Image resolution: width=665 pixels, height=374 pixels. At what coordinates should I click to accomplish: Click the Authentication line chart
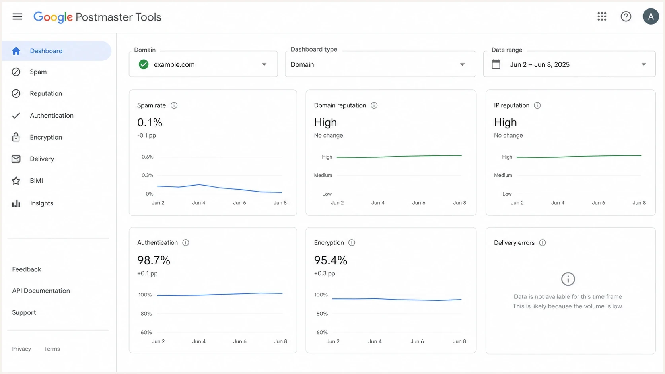[220, 294]
